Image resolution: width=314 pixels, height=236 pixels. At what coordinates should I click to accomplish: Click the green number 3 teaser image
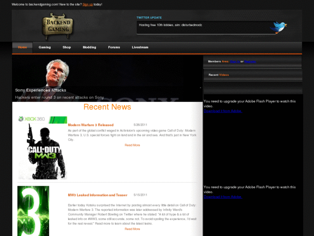pyautogui.click(x=33, y=211)
